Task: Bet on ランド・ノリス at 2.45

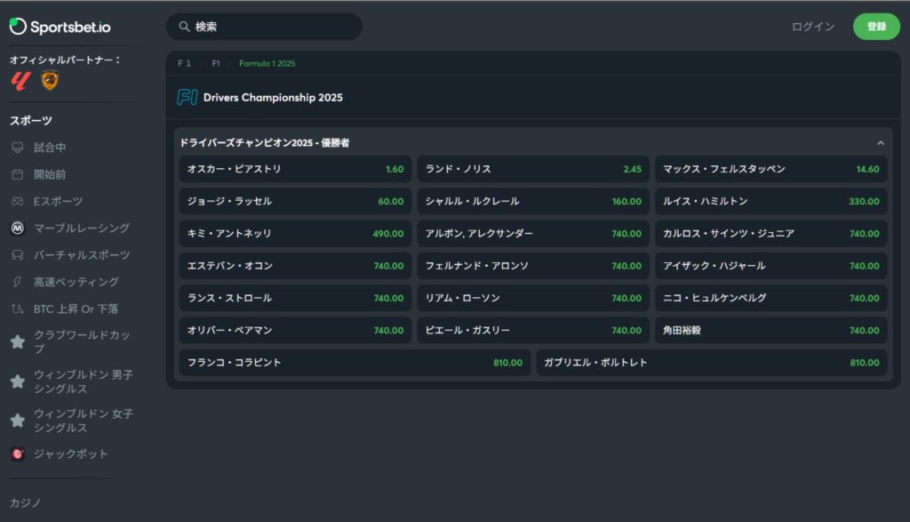Action: click(x=533, y=169)
